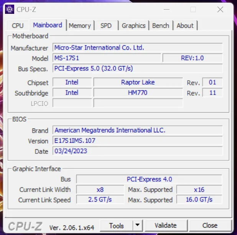
Task: Click the Chipset vendor Intel field
Action: coord(72,82)
